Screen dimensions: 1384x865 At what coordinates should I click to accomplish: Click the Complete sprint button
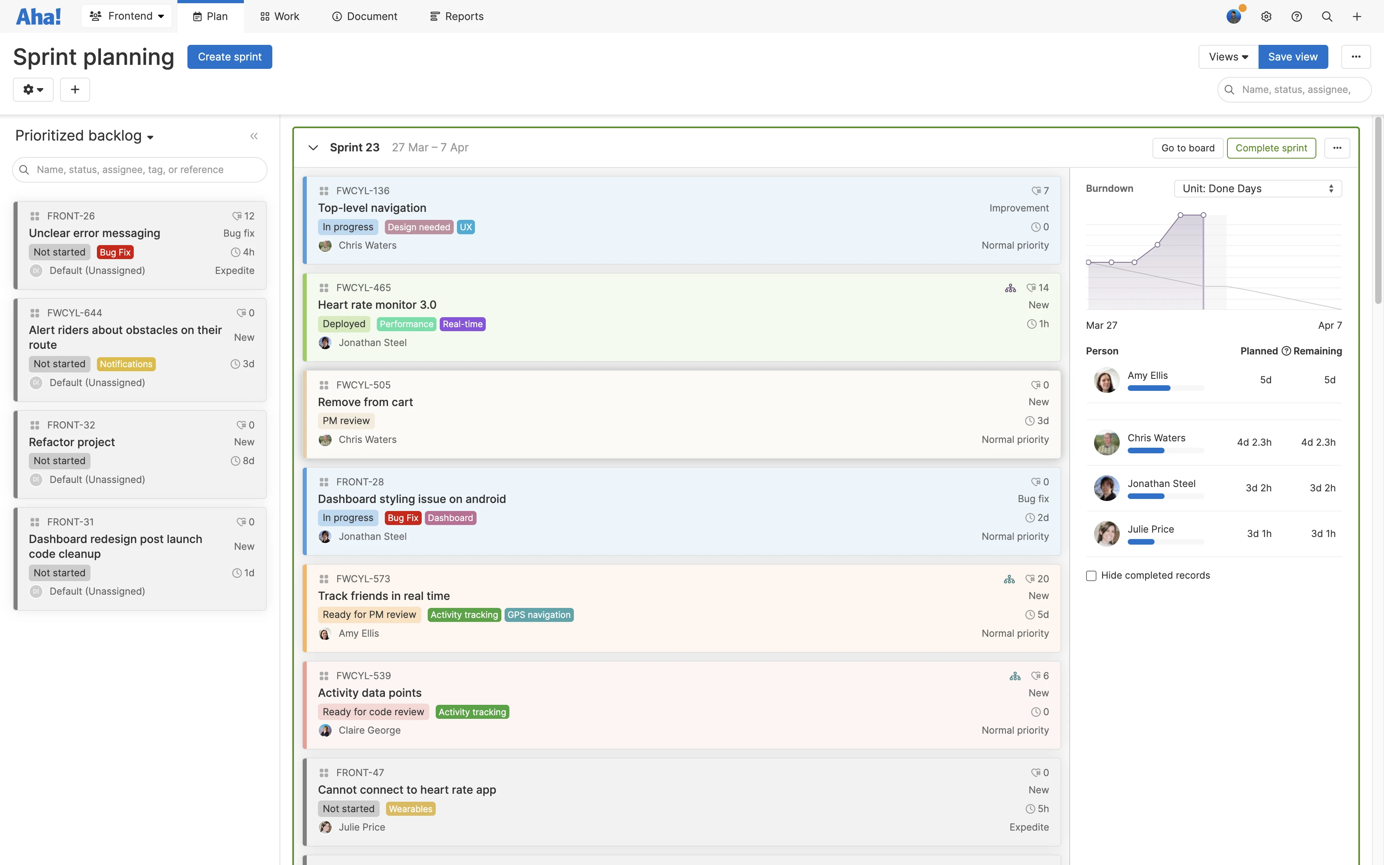tap(1271, 148)
